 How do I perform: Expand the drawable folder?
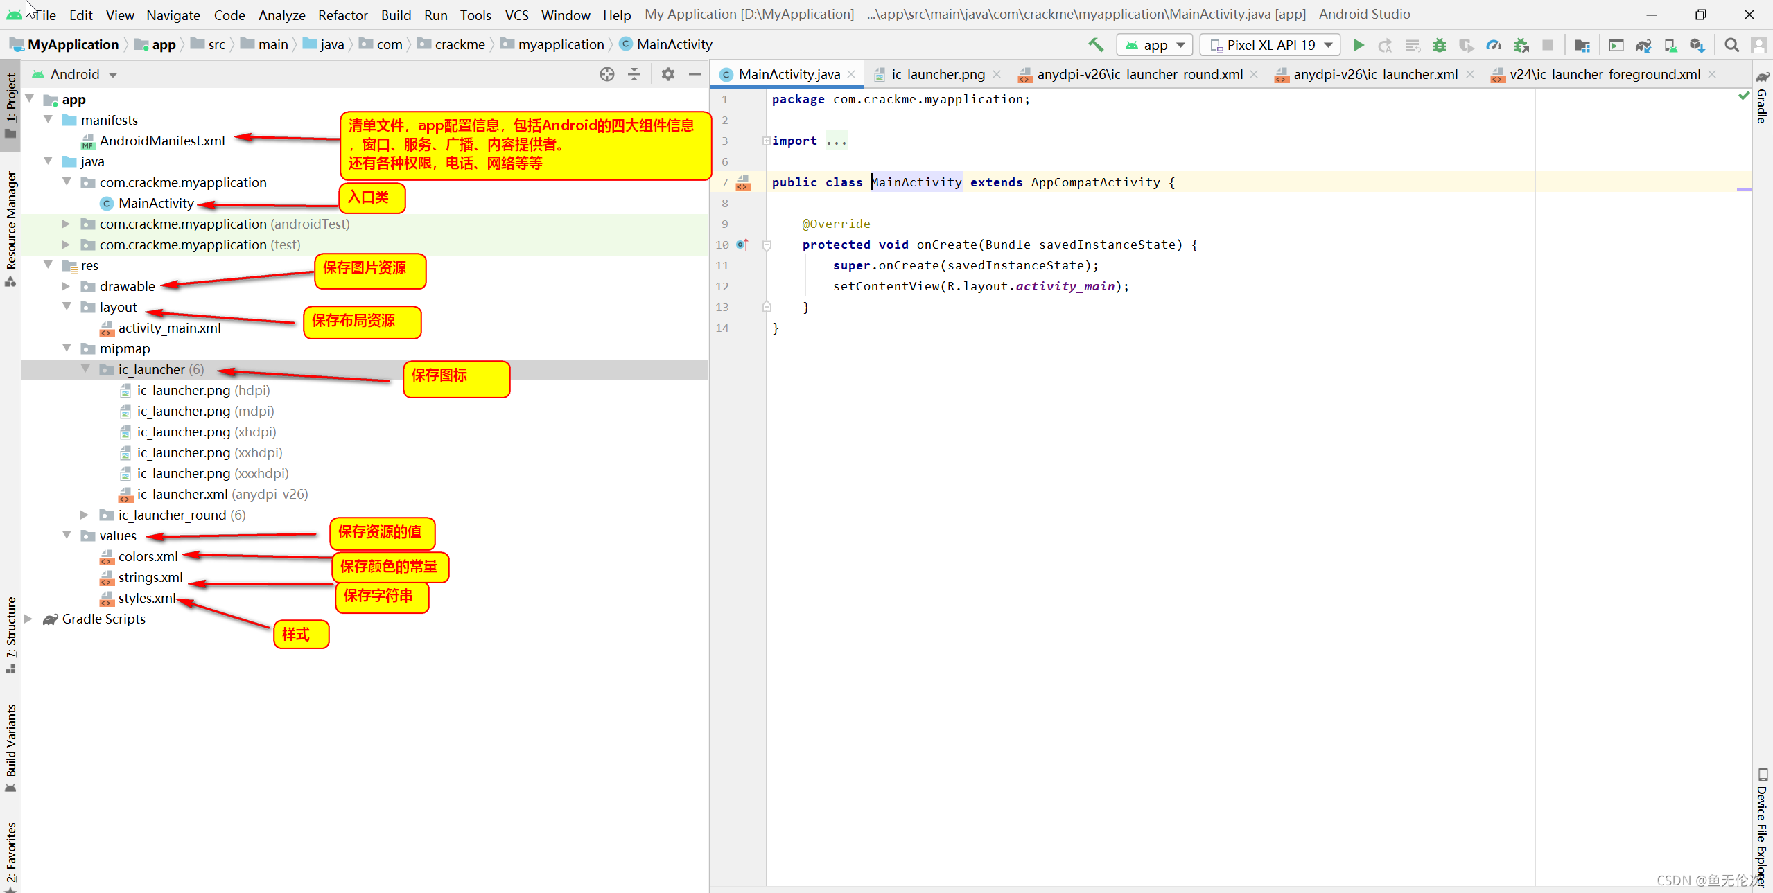tap(66, 286)
